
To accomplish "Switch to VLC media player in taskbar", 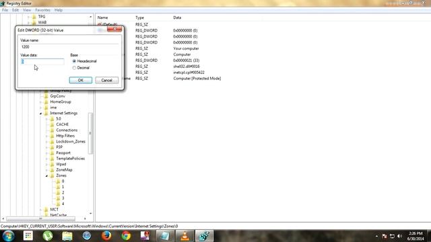I will [185, 236].
